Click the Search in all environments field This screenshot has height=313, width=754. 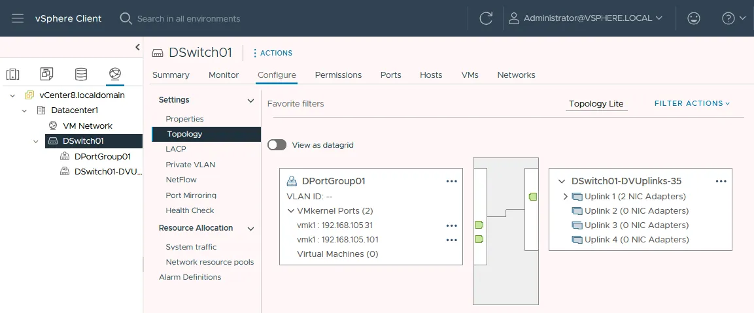(188, 19)
